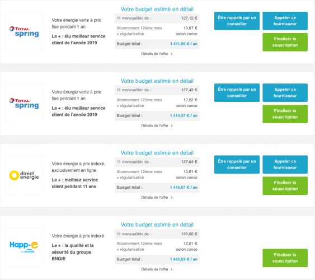
Task: Finalize the Direct Energie subscription
Action: click(x=285, y=186)
